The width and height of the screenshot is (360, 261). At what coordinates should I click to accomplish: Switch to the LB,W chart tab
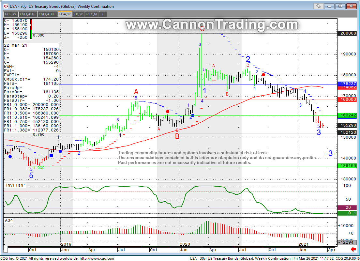pos(78,14)
